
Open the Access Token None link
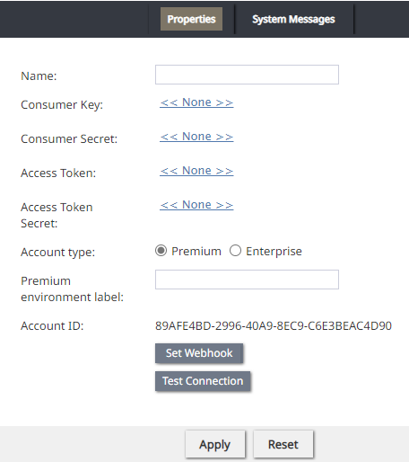[x=196, y=171]
